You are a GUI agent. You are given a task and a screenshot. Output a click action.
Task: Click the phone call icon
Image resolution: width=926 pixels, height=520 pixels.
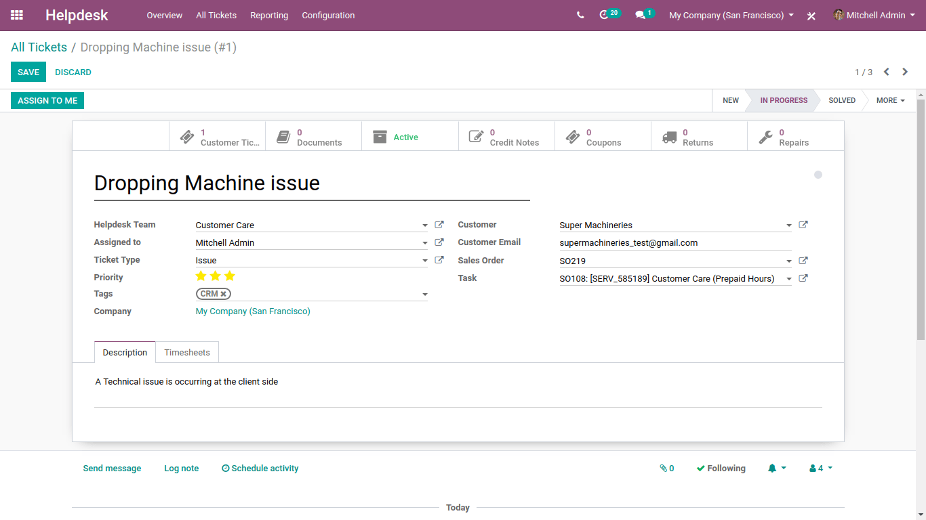(580, 15)
